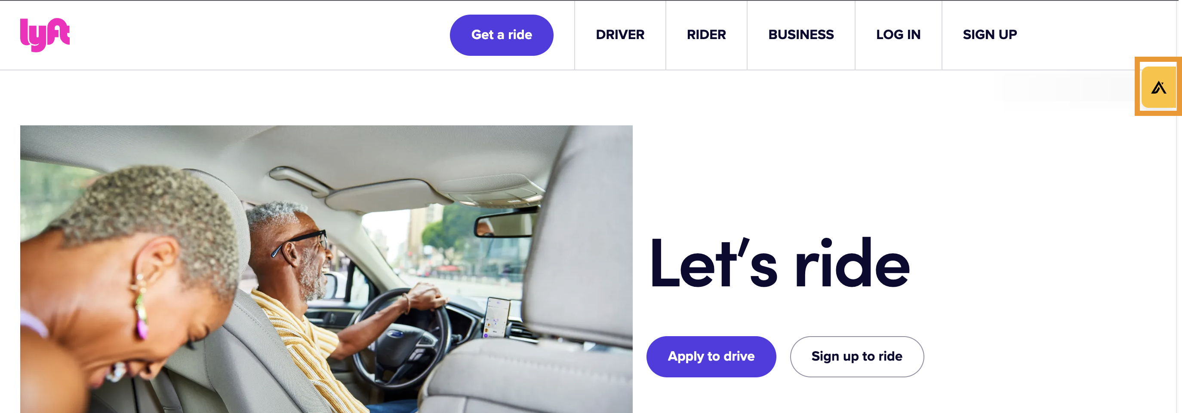Image resolution: width=1182 pixels, height=413 pixels.
Task: Click the page's vertical scrollbar at the right edge
Action: point(1179,206)
